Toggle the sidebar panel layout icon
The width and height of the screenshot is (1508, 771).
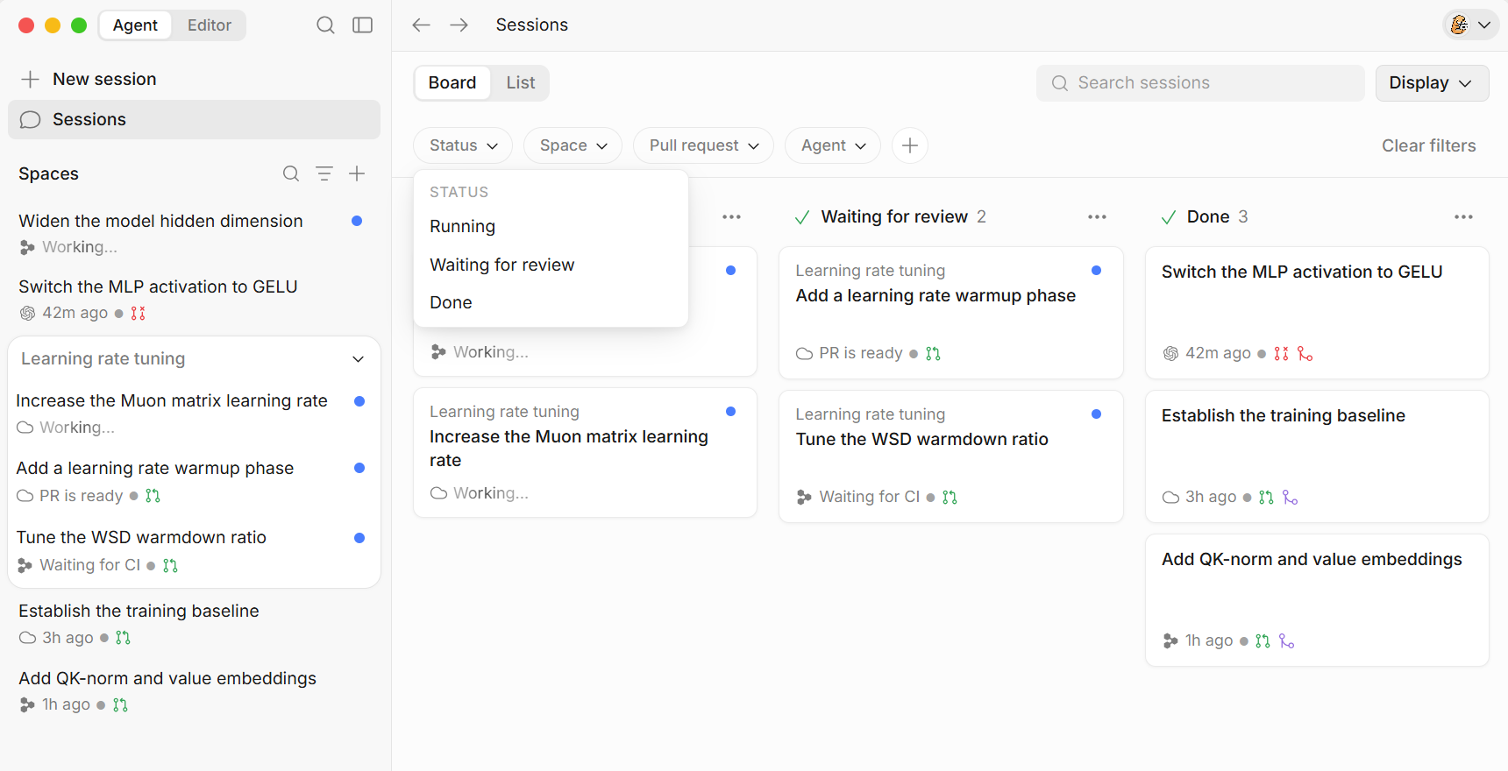click(x=362, y=25)
